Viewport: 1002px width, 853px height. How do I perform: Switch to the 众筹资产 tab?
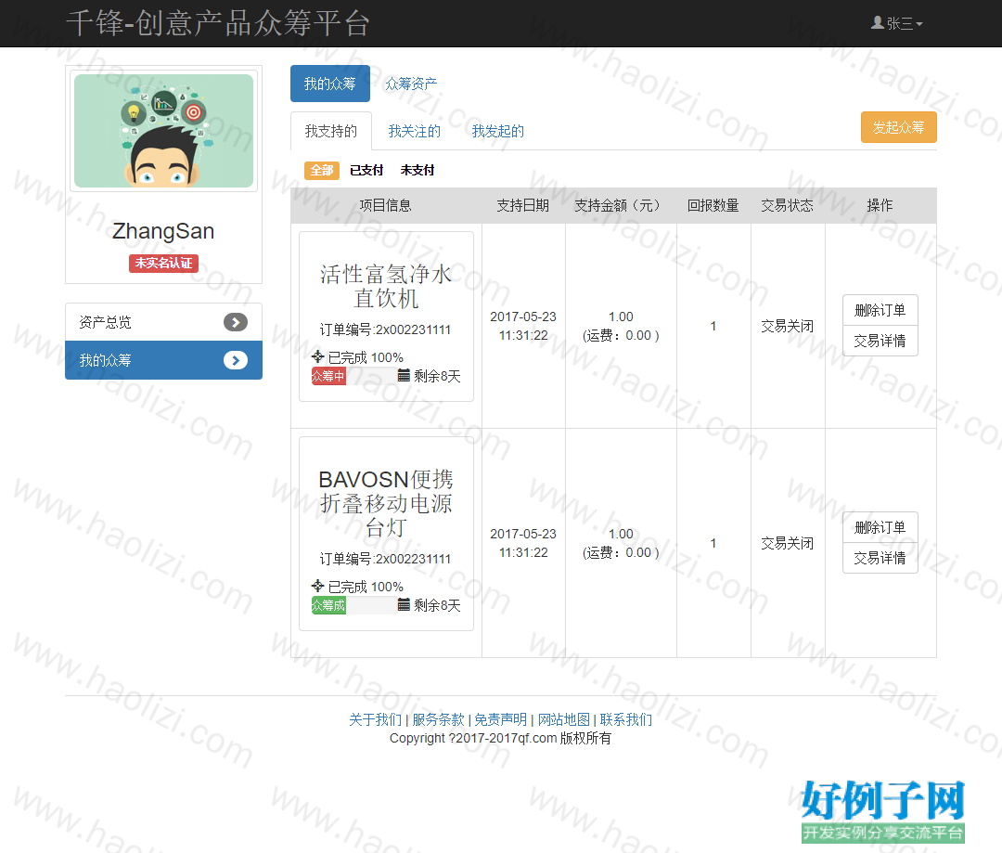tap(411, 84)
